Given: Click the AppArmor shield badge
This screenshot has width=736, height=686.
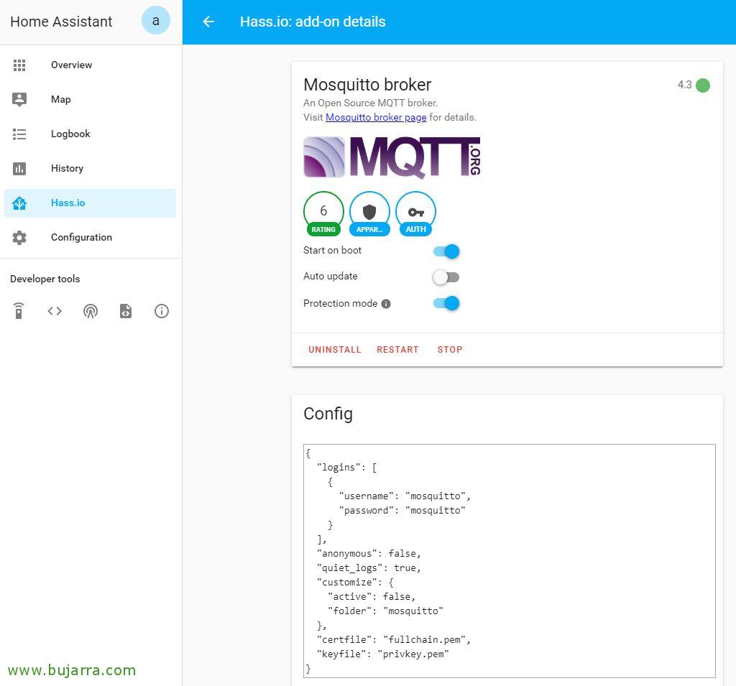Looking at the screenshot, I should click(x=369, y=213).
